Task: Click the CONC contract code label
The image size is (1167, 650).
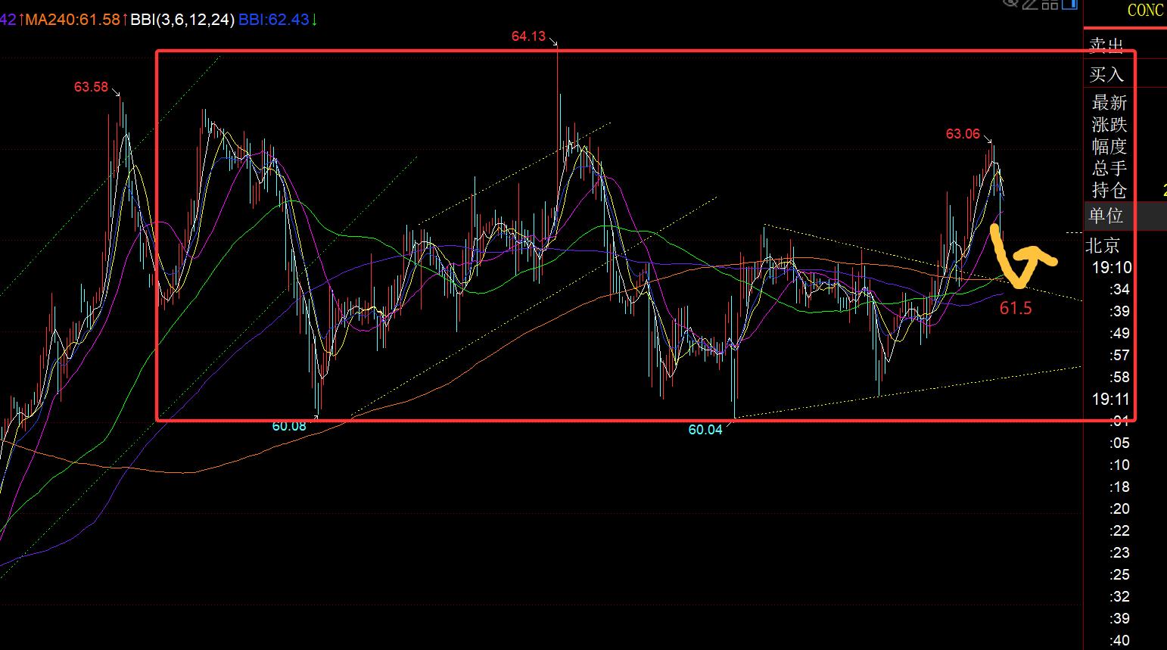Action: [x=1145, y=10]
